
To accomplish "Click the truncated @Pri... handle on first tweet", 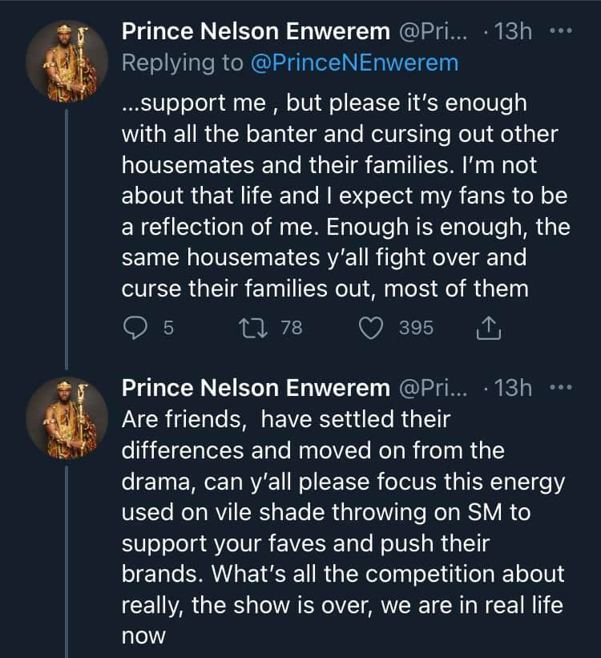I will [x=438, y=31].
